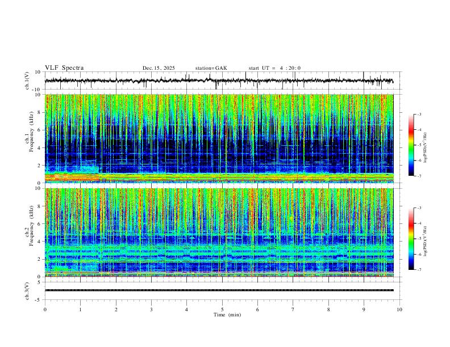This screenshot has width=450, height=347.
Task: Click the "8" kHz tick on ch.1 frequency axis
Action: pyautogui.click(x=40, y=112)
